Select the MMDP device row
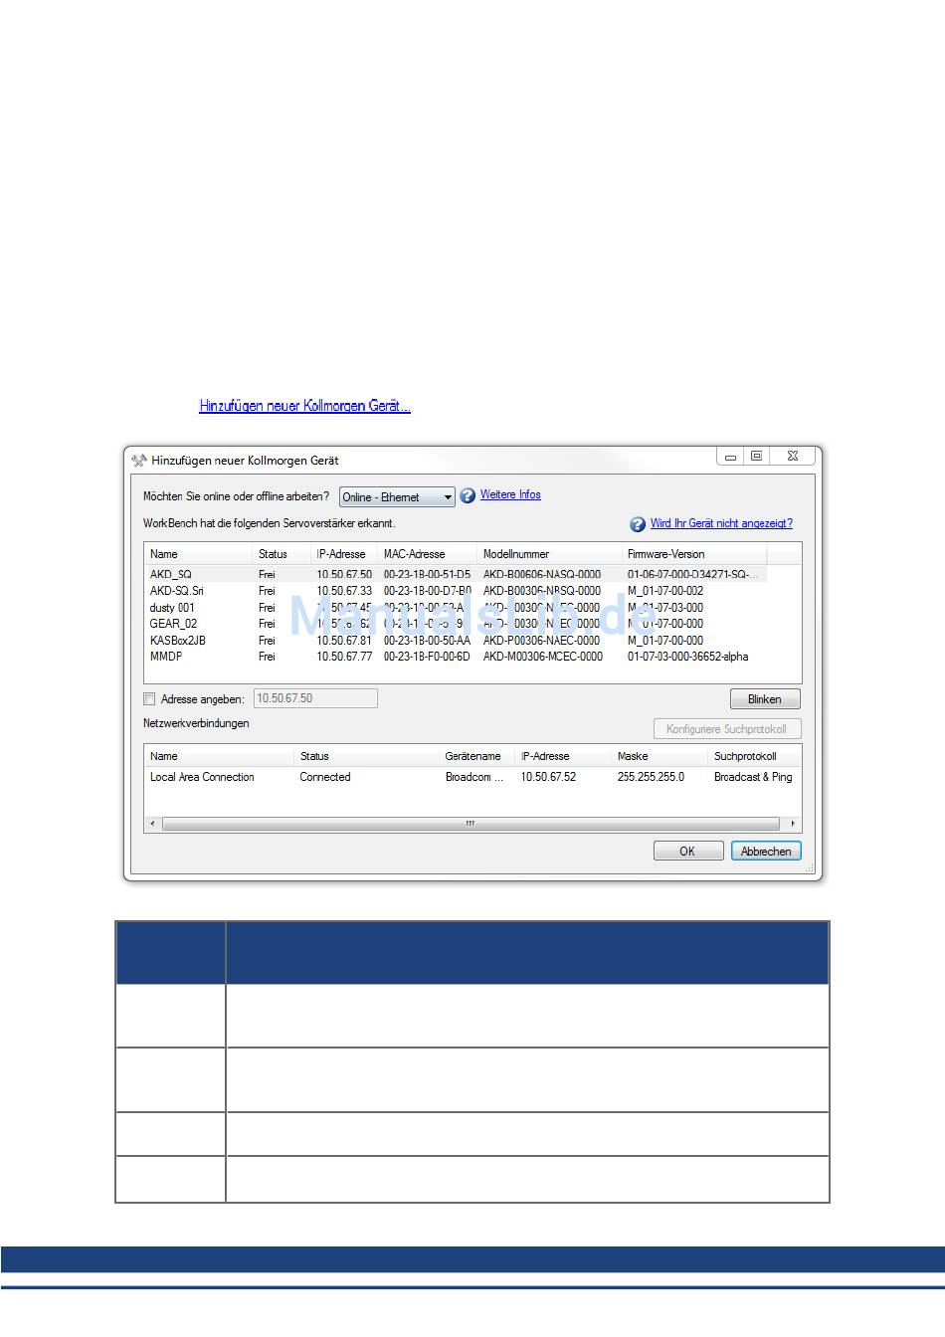 click(166, 657)
